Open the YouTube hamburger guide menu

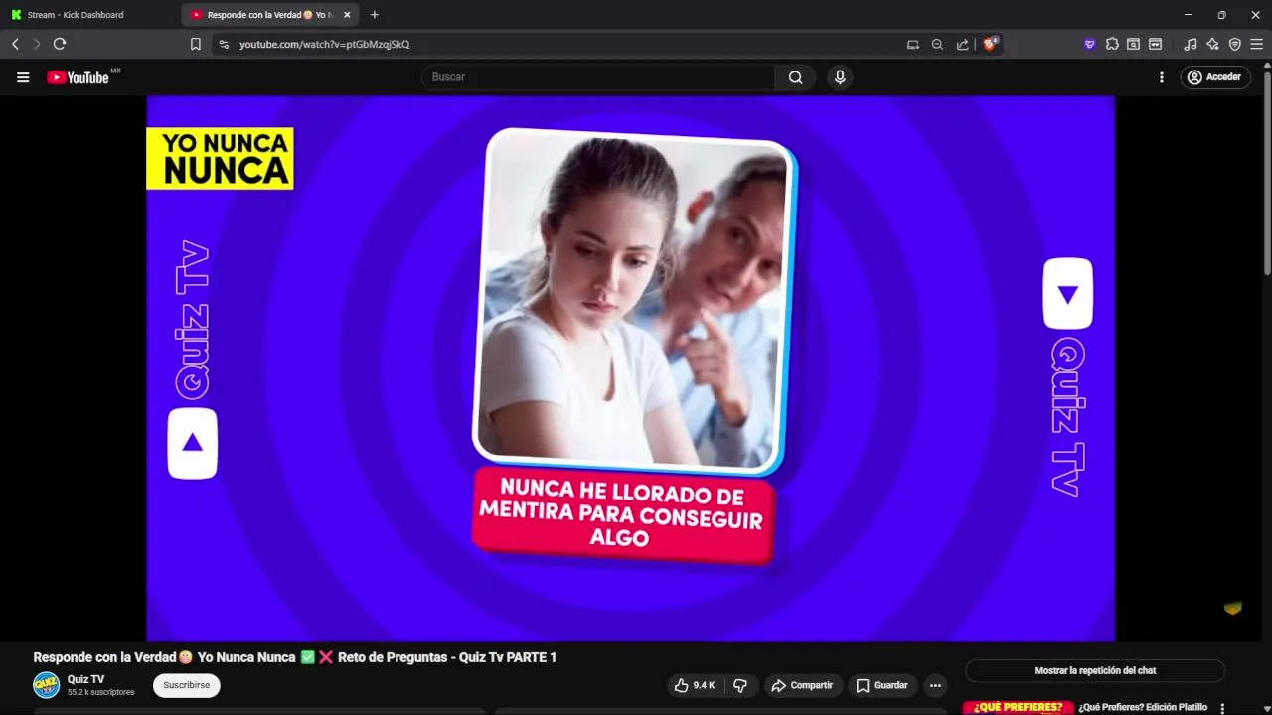click(23, 77)
